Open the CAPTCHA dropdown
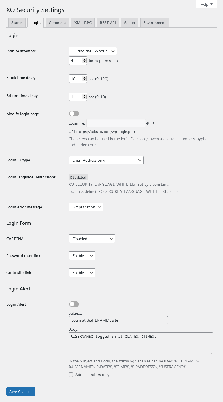223x402 pixels. 92,239
